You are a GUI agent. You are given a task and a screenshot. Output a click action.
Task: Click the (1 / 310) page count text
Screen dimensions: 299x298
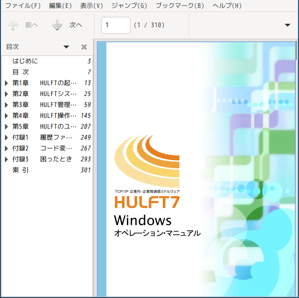tap(149, 25)
